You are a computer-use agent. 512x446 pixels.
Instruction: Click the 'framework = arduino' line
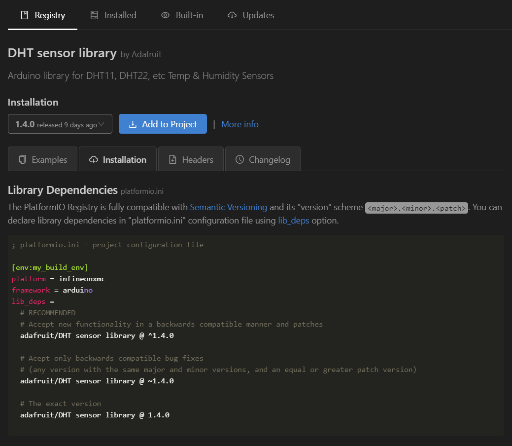(x=52, y=290)
